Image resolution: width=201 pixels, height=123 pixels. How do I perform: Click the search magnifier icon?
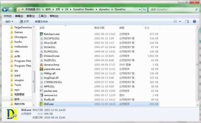(x=196, y=9)
